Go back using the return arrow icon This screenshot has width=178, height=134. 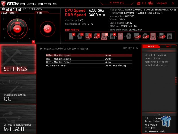(x=137, y=48)
